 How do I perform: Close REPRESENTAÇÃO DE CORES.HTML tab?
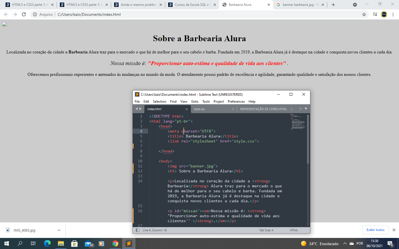pos(291,109)
